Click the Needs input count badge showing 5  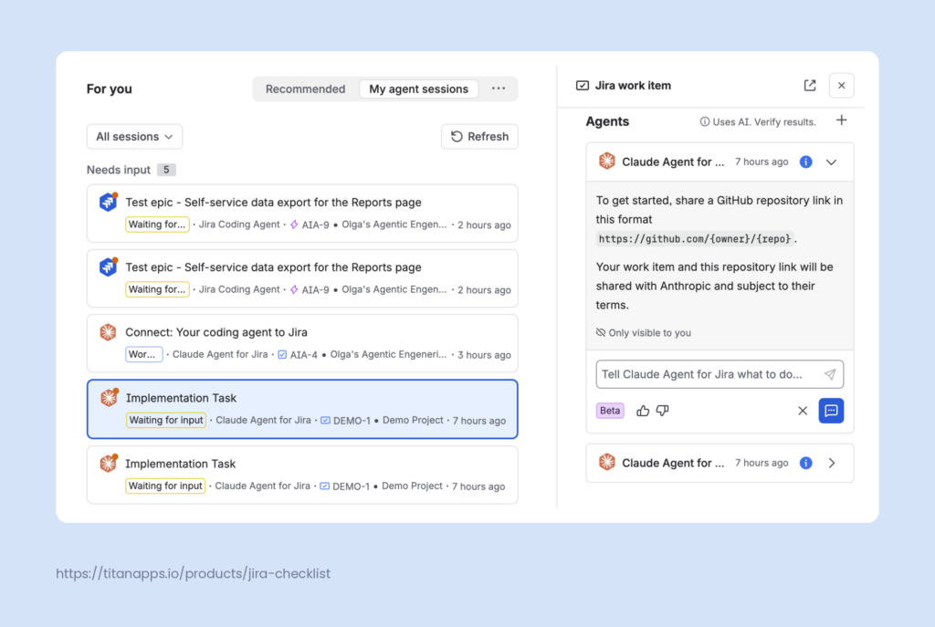point(166,170)
